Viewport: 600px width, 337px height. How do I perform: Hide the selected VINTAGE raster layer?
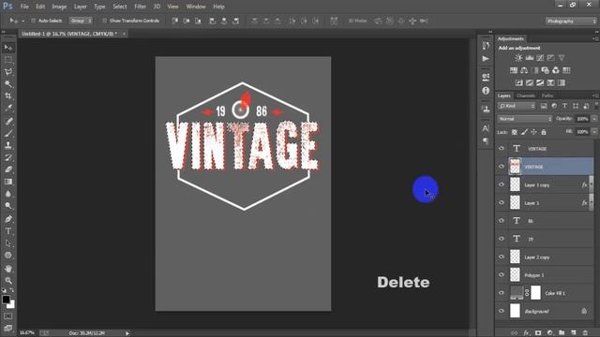(x=502, y=167)
